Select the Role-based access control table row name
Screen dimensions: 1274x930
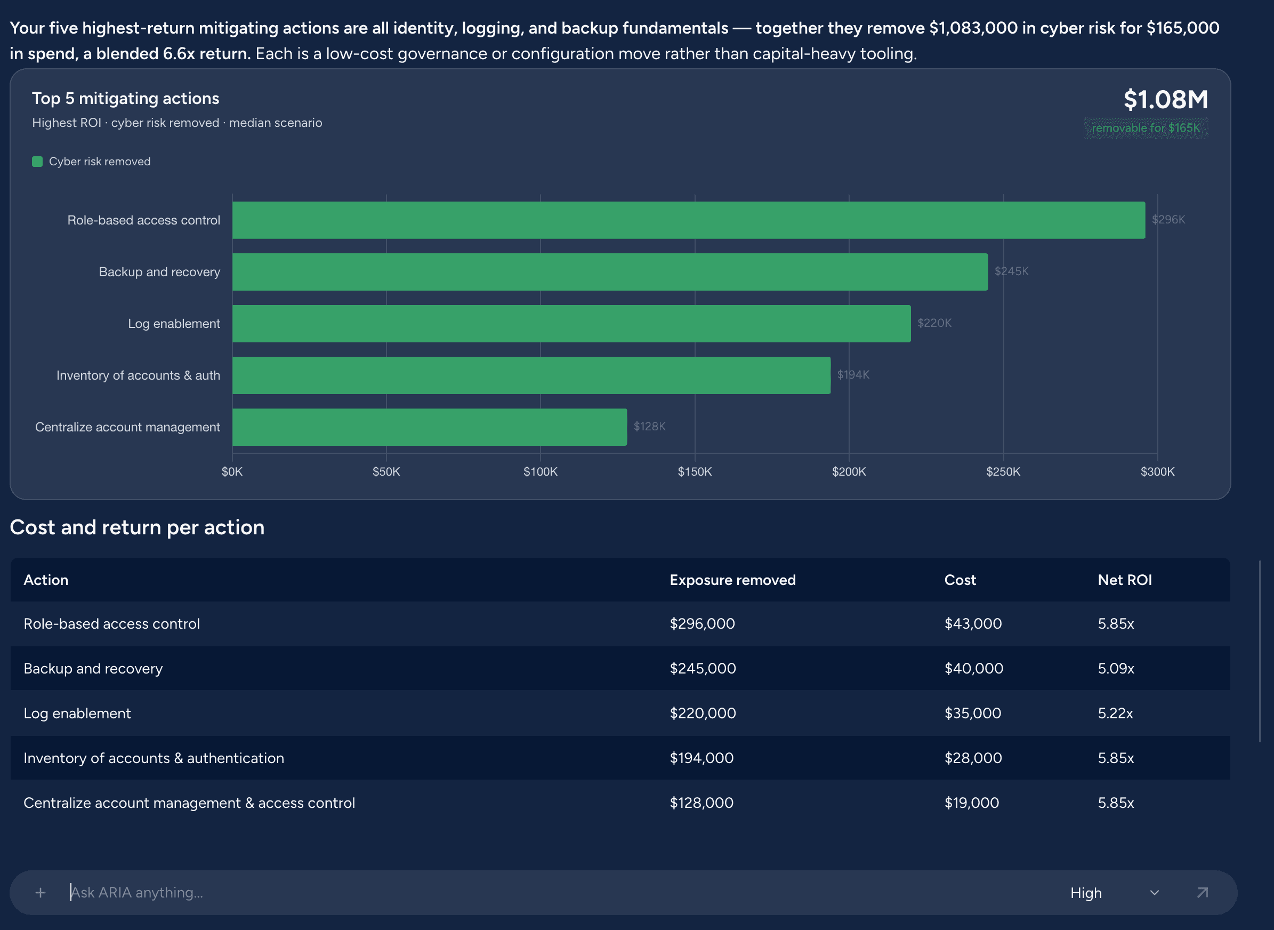pyautogui.click(x=111, y=624)
